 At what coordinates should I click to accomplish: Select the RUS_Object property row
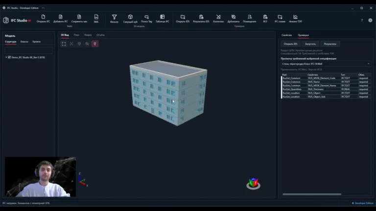(326, 93)
